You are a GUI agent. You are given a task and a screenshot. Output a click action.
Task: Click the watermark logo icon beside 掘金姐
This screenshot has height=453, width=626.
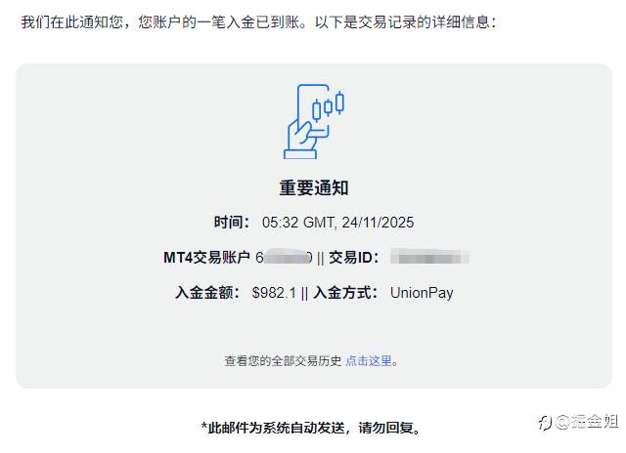point(546,423)
